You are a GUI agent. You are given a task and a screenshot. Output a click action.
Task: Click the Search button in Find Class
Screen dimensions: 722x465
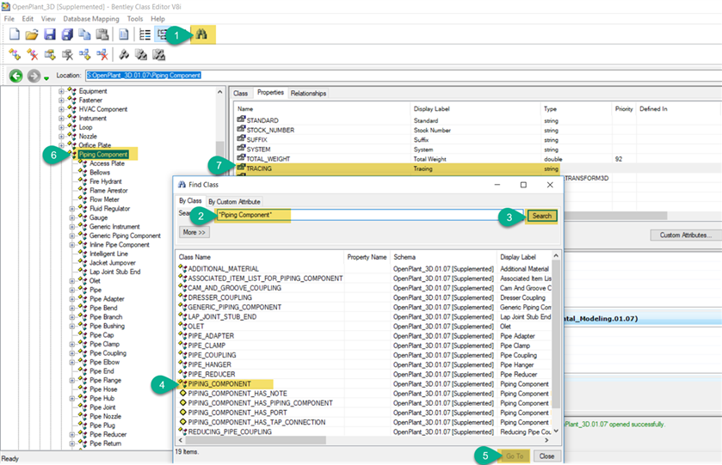pyautogui.click(x=542, y=216)
